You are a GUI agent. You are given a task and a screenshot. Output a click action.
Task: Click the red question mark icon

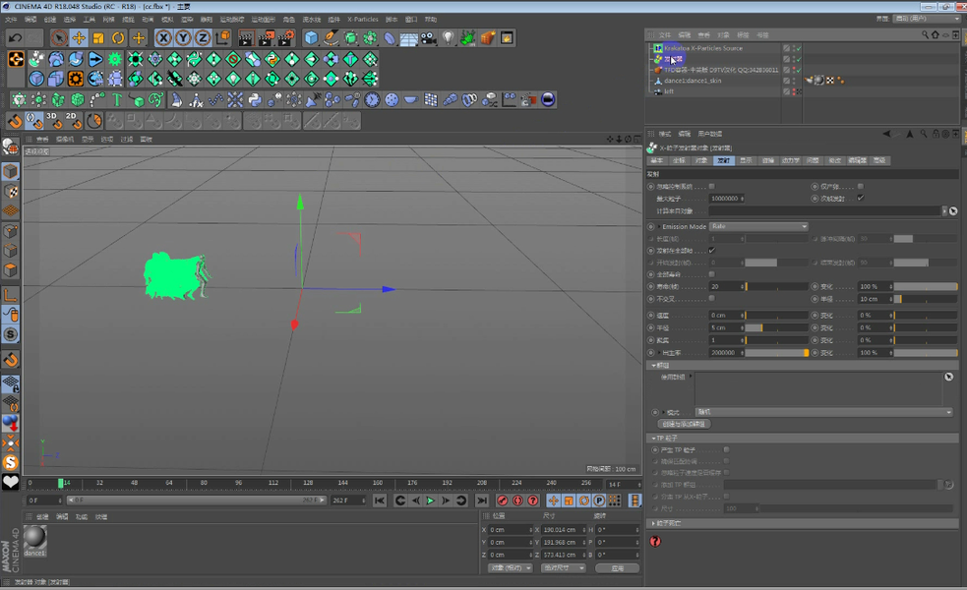(655, 541)
